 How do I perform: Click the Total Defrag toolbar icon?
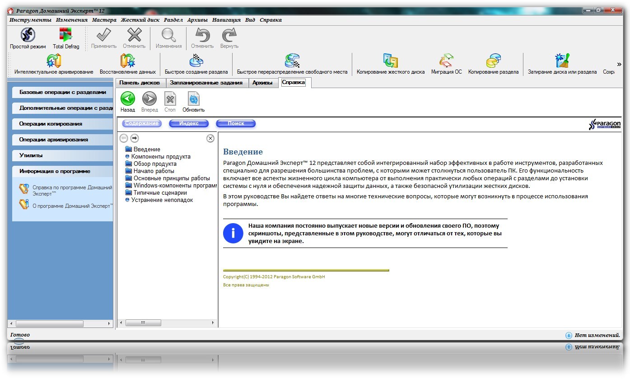[66, 35]
